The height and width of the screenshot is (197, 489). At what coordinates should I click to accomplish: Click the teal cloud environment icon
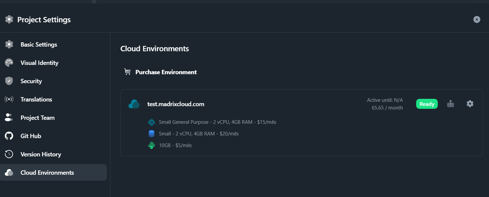point(134,104)
